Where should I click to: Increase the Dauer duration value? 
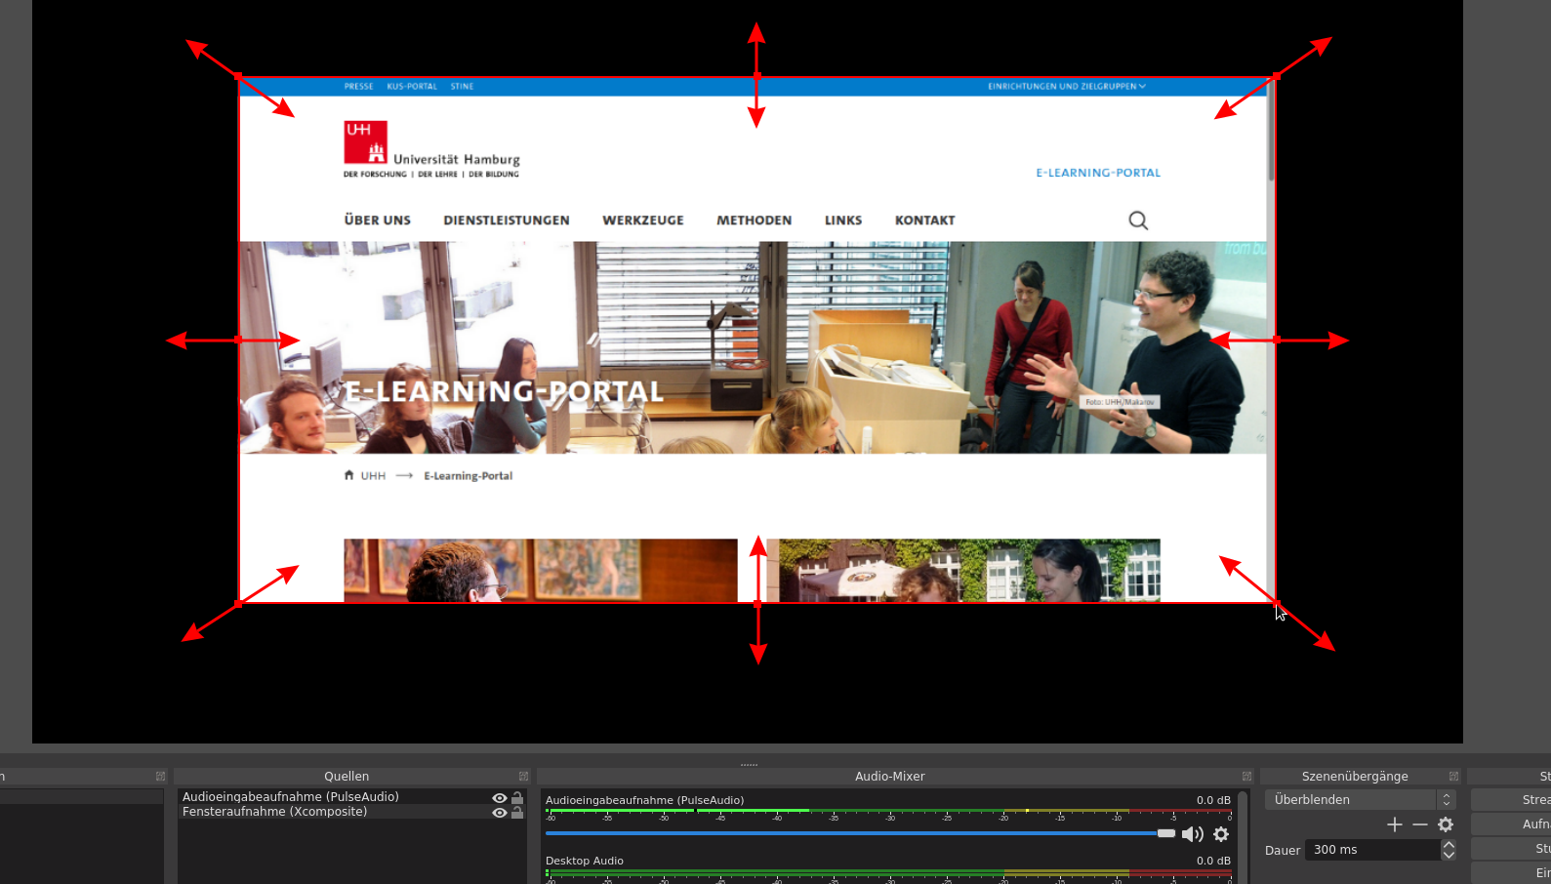[1449, 845]
